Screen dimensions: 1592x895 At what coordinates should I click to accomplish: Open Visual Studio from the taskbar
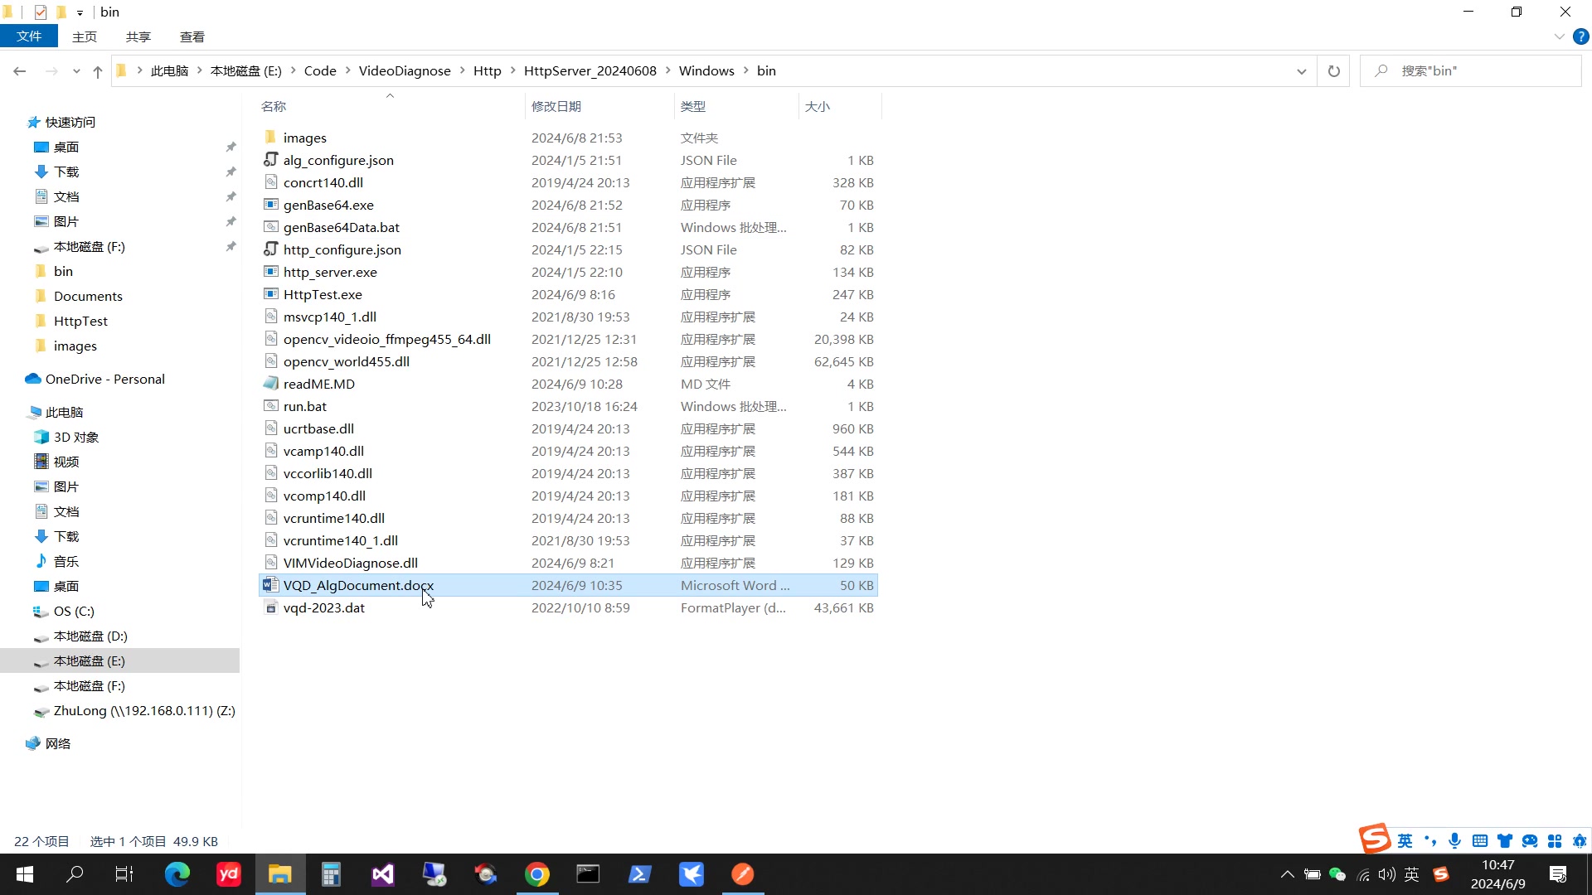coord(383,874)
